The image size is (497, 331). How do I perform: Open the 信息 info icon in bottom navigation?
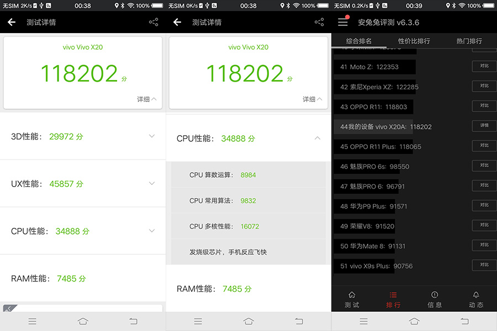pos(435,298)
